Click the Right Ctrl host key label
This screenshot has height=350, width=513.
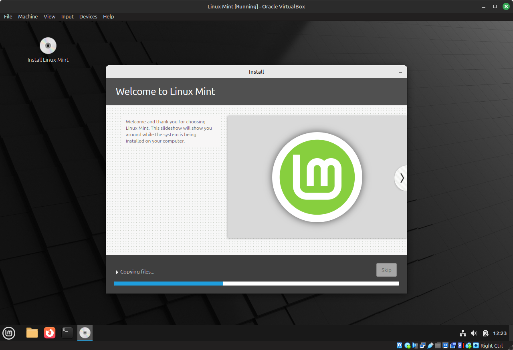[x=491, y=346]
